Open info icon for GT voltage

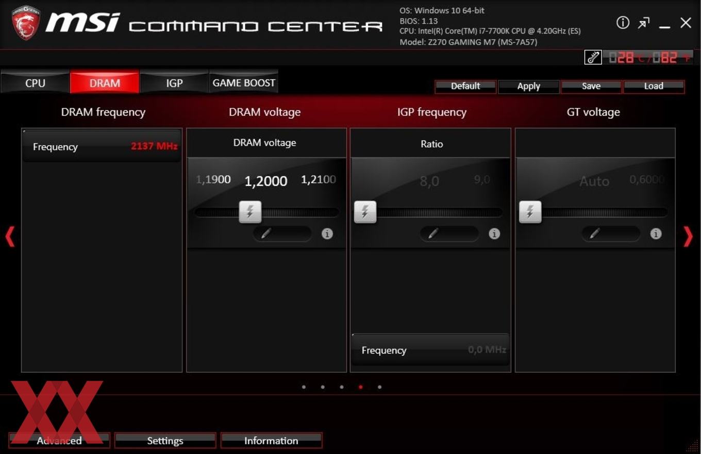[x=656, y=234]
